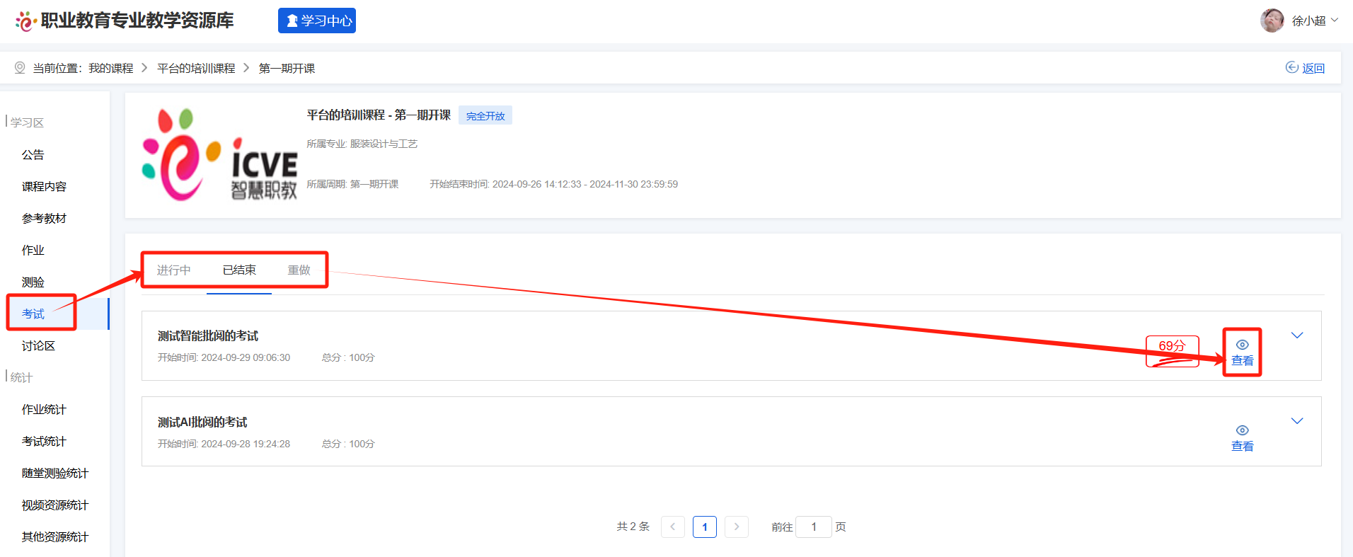Open the 徐小超 user dropdown arrow

tap(1335, 21)
